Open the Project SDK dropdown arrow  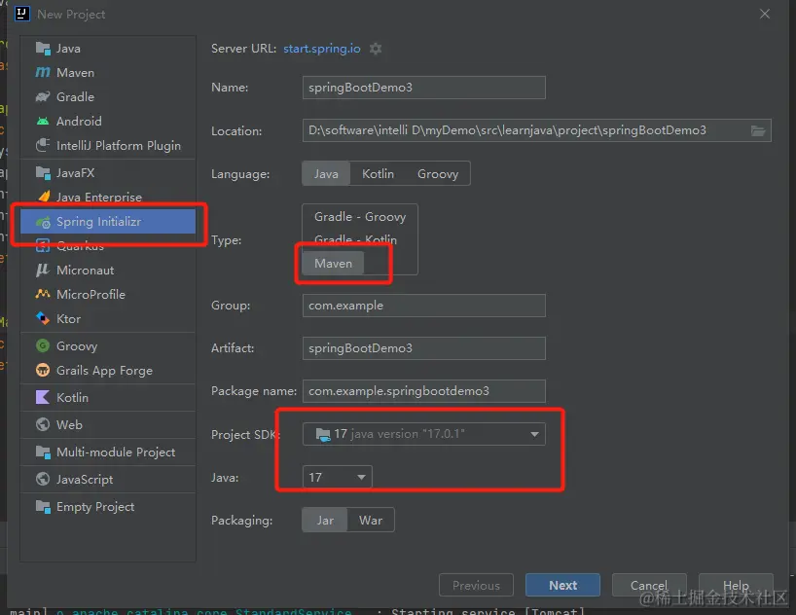[534, 434]
